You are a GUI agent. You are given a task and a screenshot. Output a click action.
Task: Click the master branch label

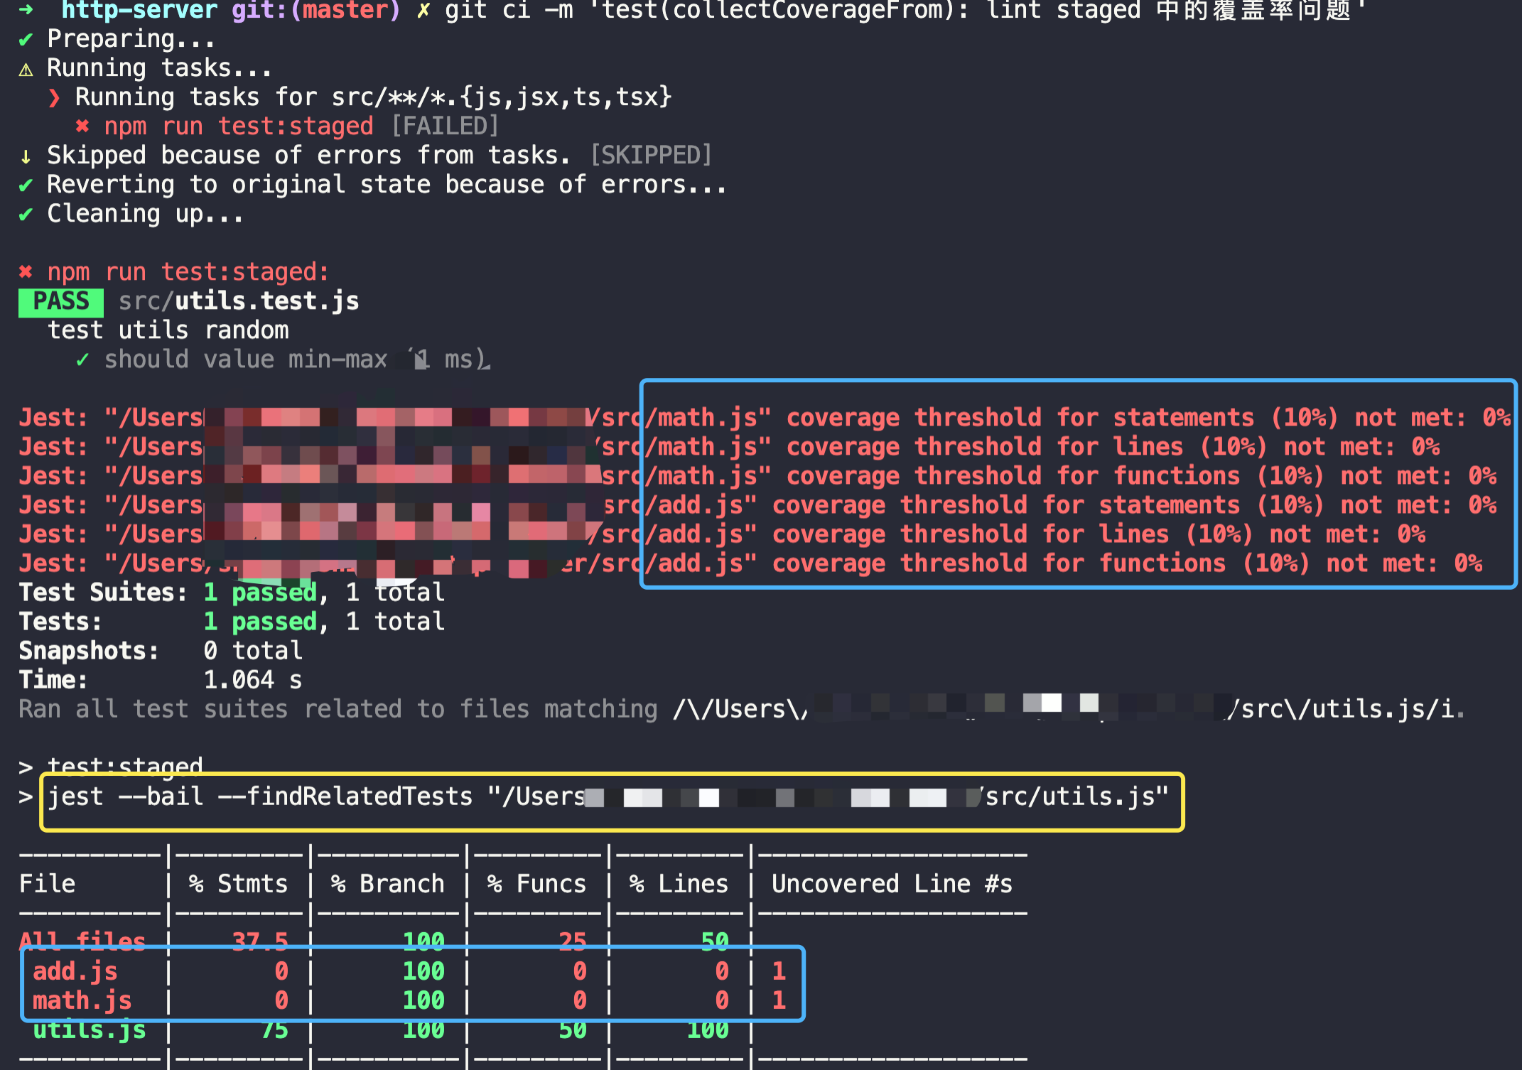tap(346, 11)
